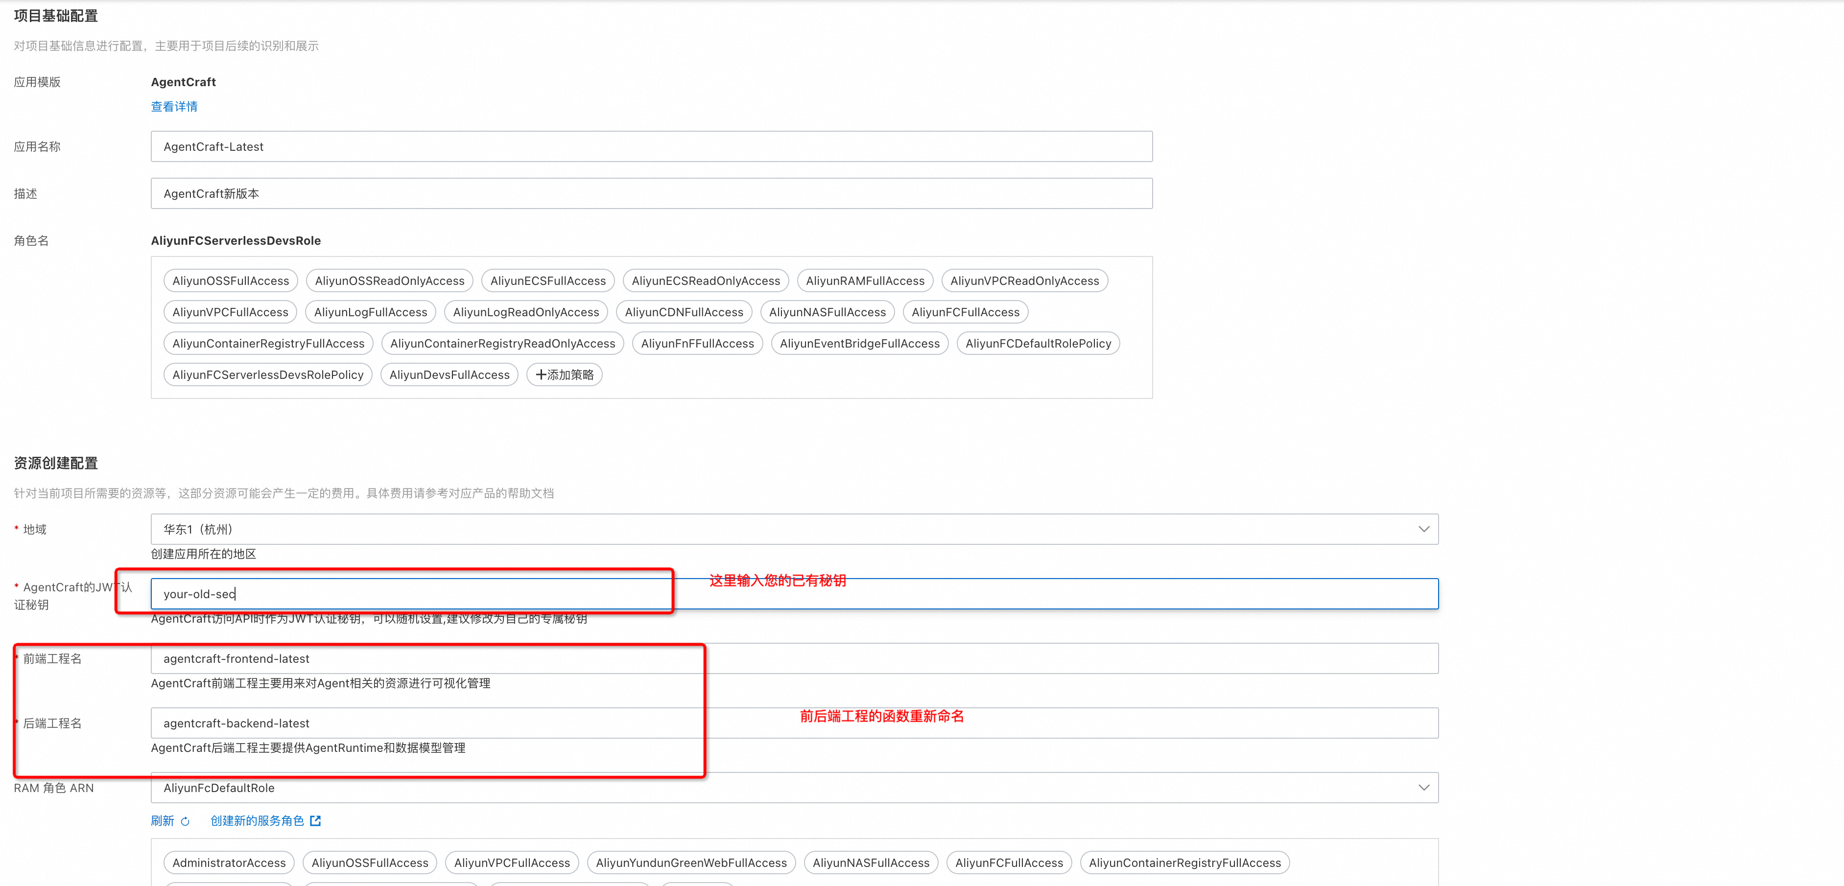Click the AliyunContainerRegistryFullAccess tag in the lower policy box

pos(1185,863)
